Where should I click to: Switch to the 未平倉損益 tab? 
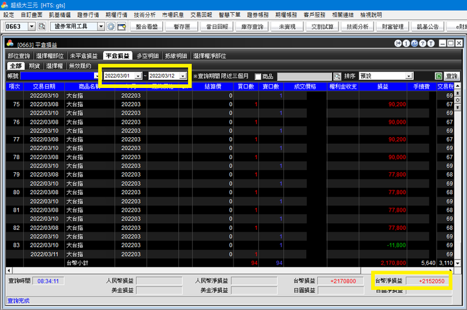point(84,56)
